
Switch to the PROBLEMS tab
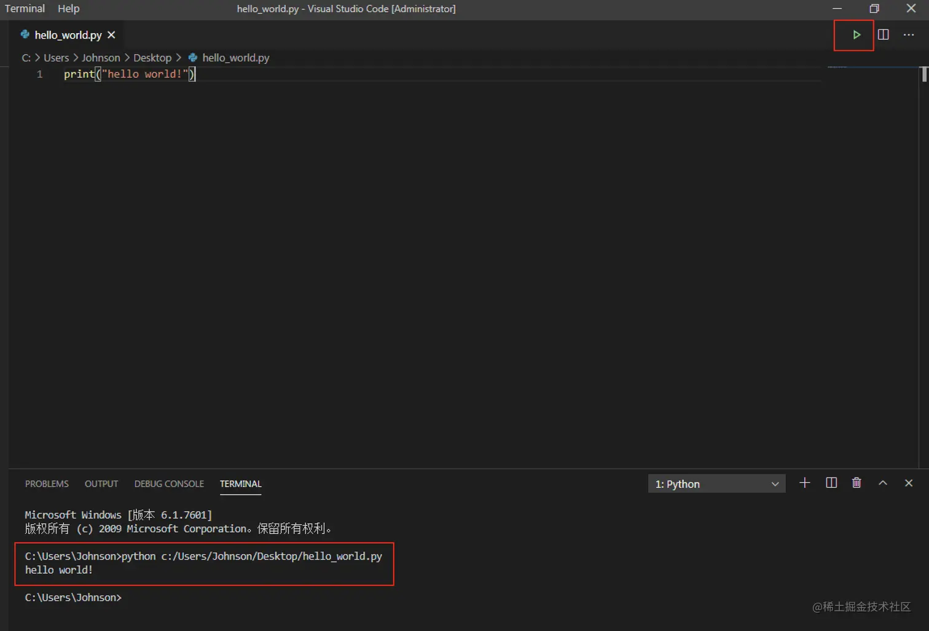coord(47,484)
